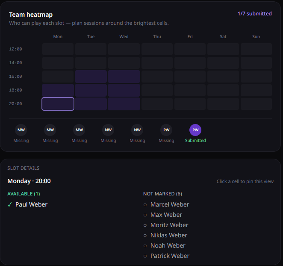Click the name 'Noah Weber'
Viewport: 283px width, 266px height.
pyautogui.click(x=168, y=245)
